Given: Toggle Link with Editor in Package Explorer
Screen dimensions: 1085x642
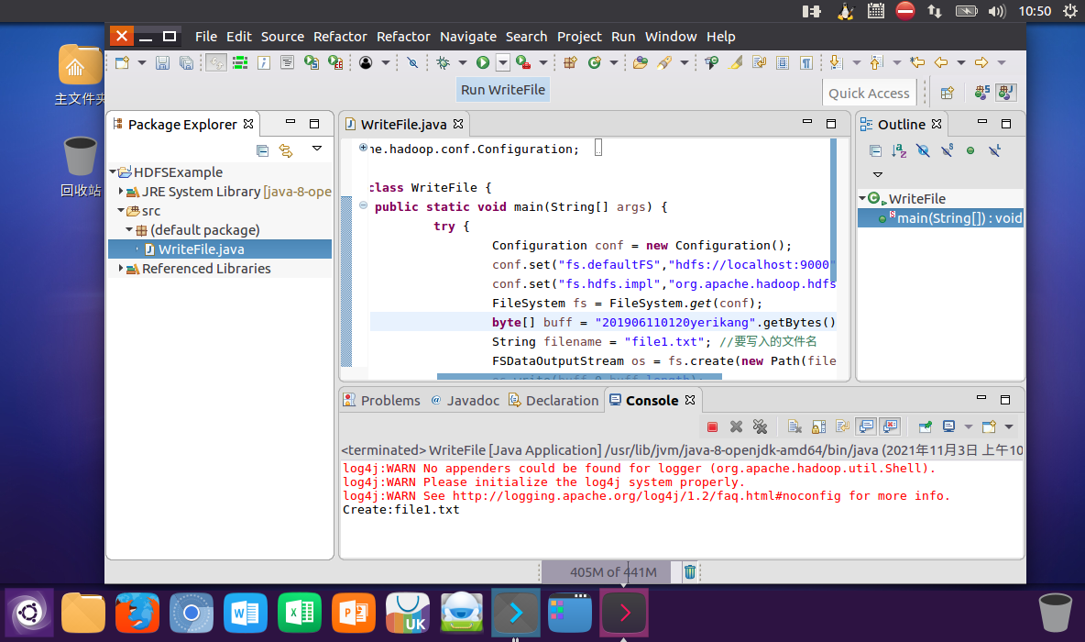Looking at the screenshot, I should pyautogui.click(x=286, y=150).
